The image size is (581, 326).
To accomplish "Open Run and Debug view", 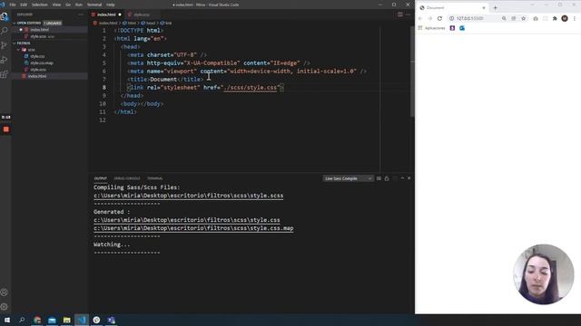I will point(4,60).
